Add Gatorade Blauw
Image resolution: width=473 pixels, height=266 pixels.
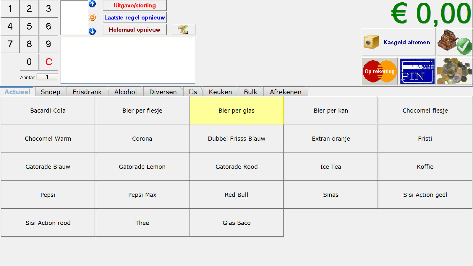(48, 167)
